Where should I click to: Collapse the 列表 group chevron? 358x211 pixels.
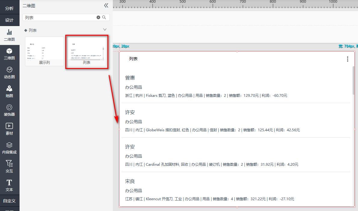105,30
